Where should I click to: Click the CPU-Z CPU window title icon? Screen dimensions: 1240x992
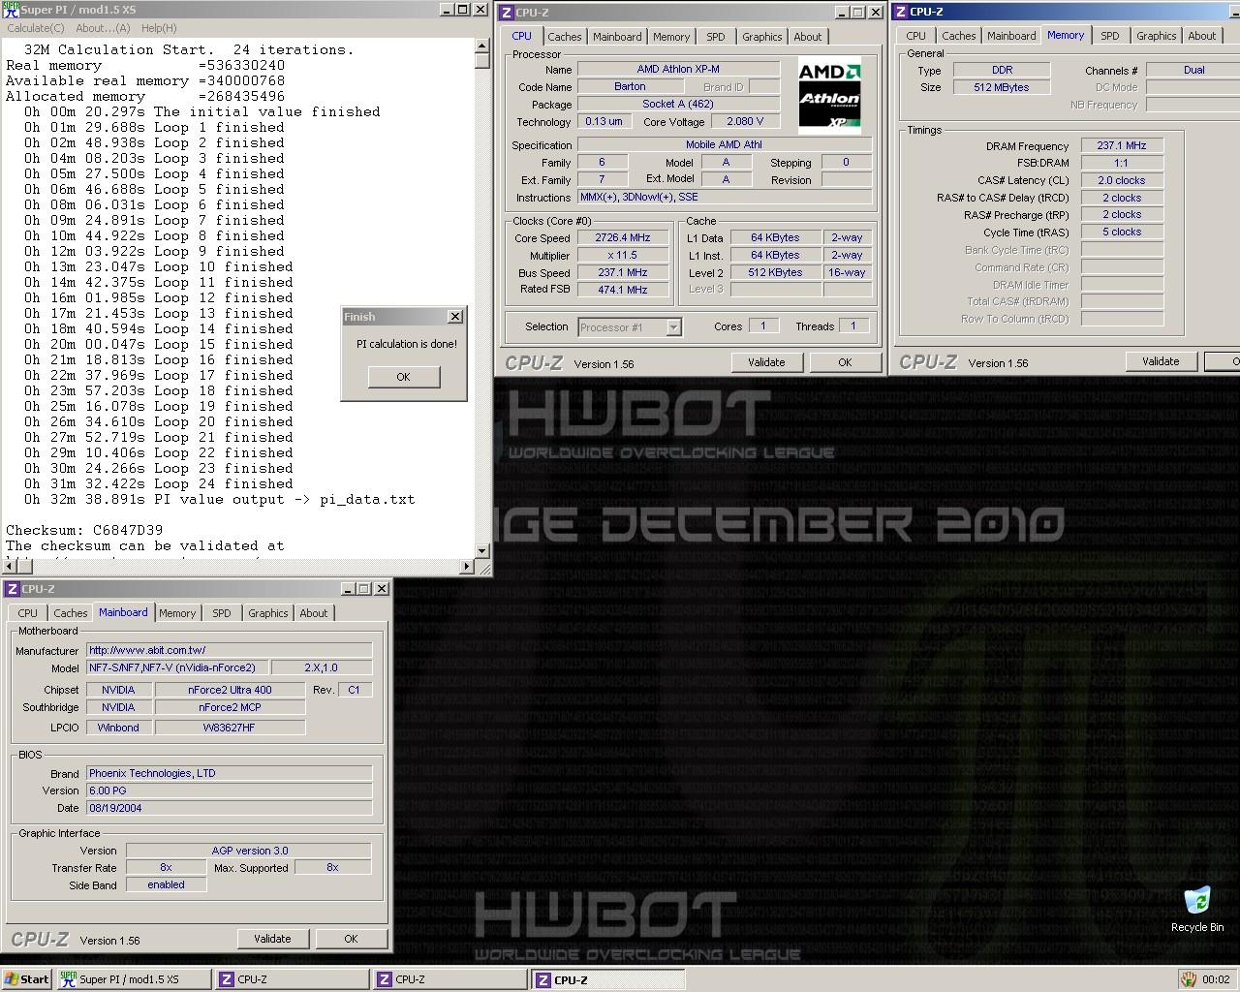507,12
